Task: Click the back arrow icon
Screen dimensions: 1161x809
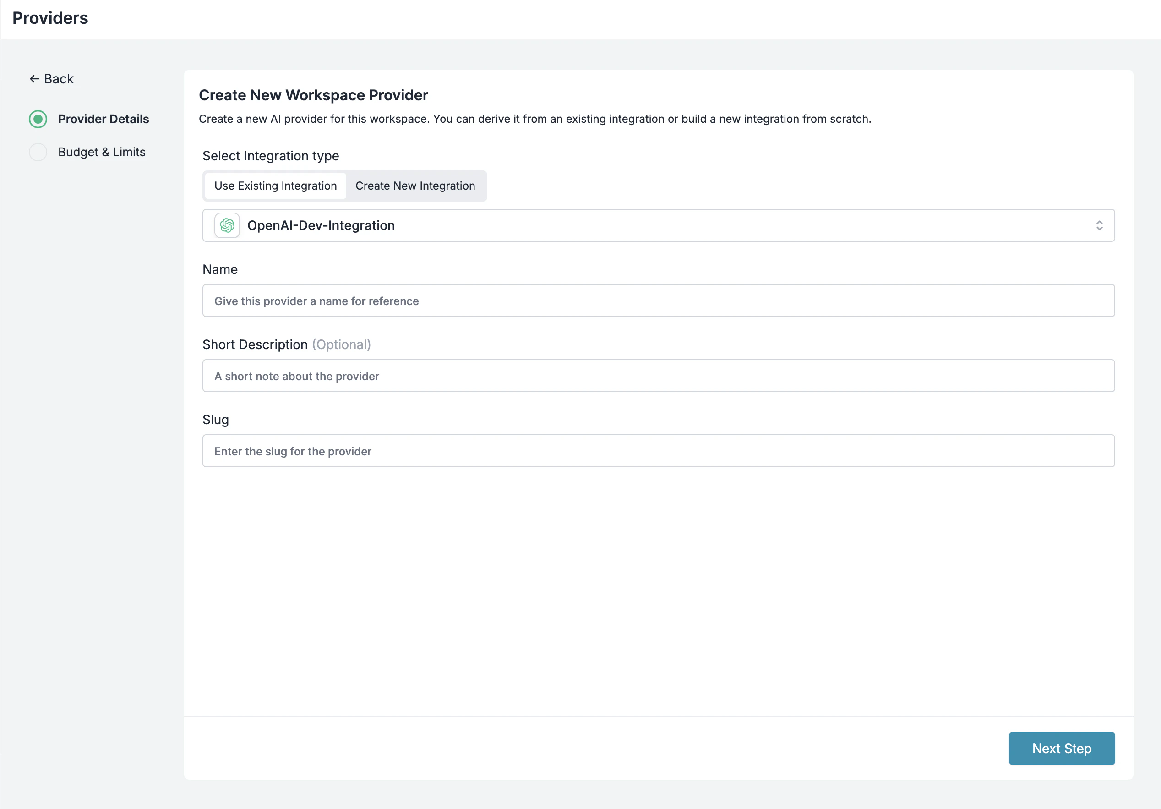Action: (34, 79)
